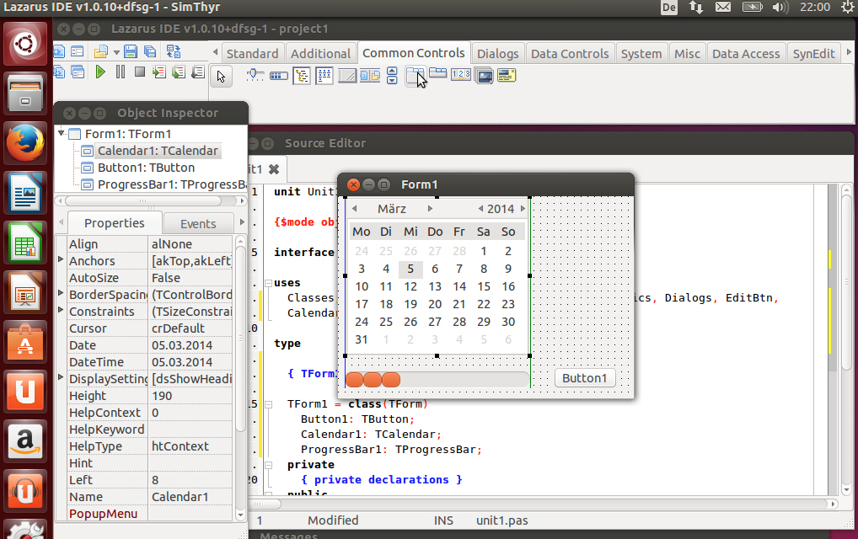
Task: Stop the program with square icon
Action: [x=140, y=72]
